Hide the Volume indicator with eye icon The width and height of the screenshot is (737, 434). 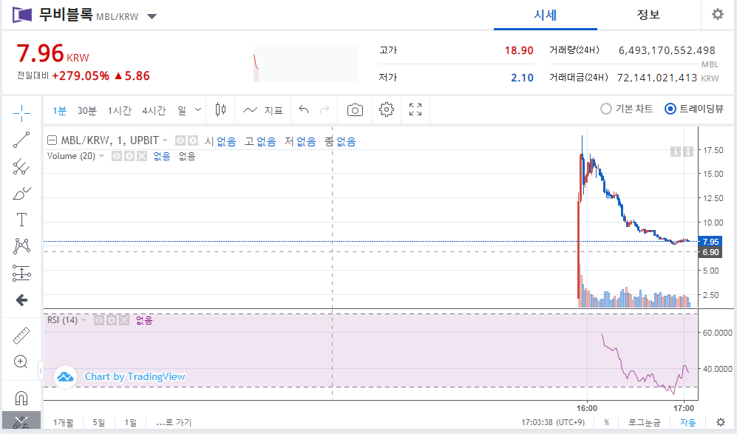pyautogui.click(x=117, y=156)
